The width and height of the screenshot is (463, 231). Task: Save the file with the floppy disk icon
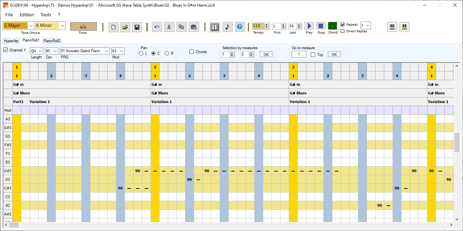pos(137,27)
